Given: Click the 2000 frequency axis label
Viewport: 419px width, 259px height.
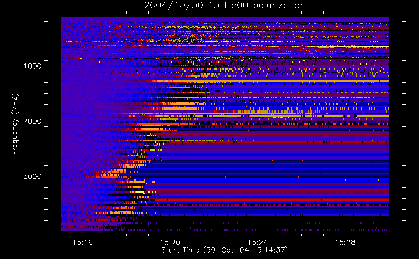Looking at the screenshot, I should [x=32, y=121].
